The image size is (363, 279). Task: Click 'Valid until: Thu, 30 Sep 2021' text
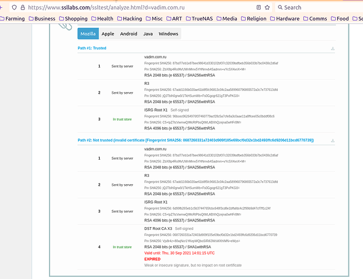tap(179, 253)
